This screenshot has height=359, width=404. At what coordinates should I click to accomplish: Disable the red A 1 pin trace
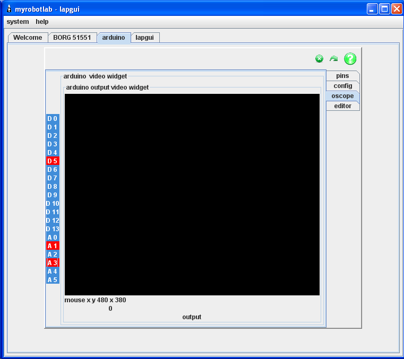(x=53, y=246)
